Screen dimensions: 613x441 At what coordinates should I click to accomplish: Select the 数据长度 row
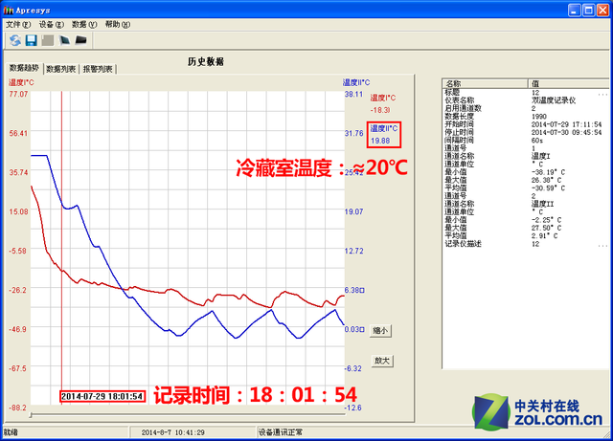tap(526, 117)
